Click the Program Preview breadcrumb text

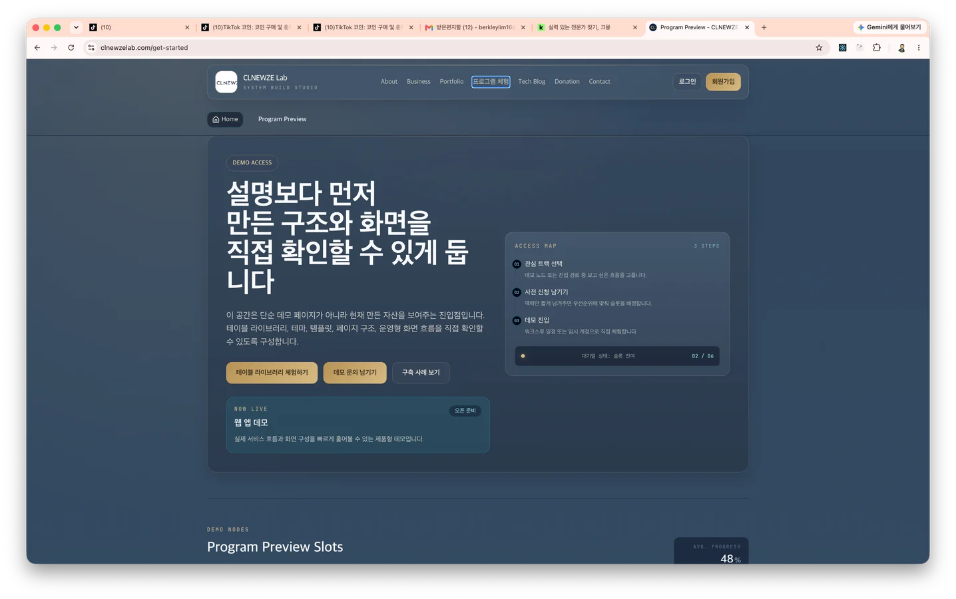coord(282,119)
